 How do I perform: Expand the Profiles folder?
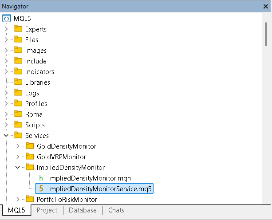coord(6,103)
